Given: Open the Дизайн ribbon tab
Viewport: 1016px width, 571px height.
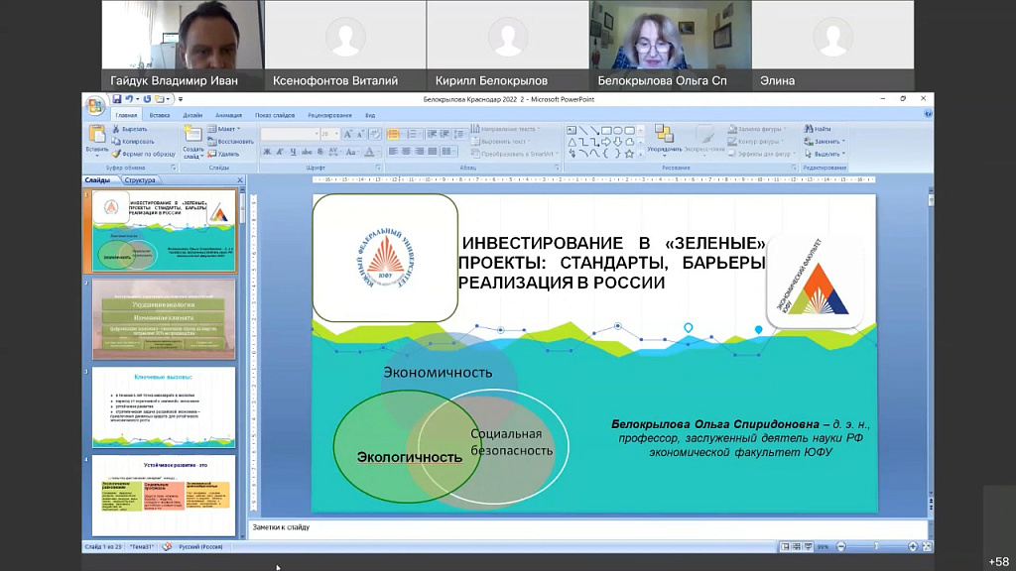Looking at the screenshot, I should pos(192,115).
